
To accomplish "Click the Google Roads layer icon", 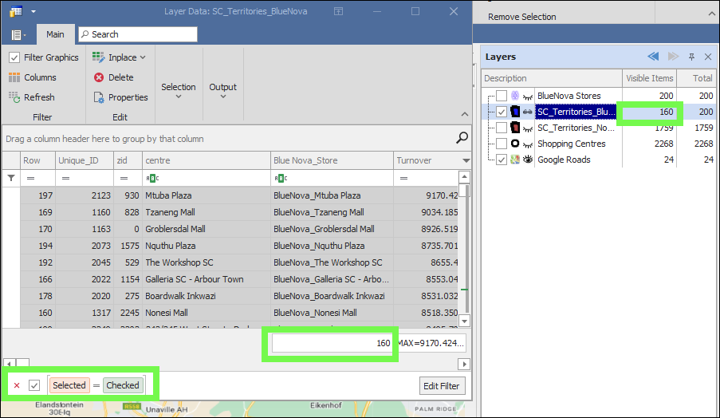I will click(x=515, y=160).
